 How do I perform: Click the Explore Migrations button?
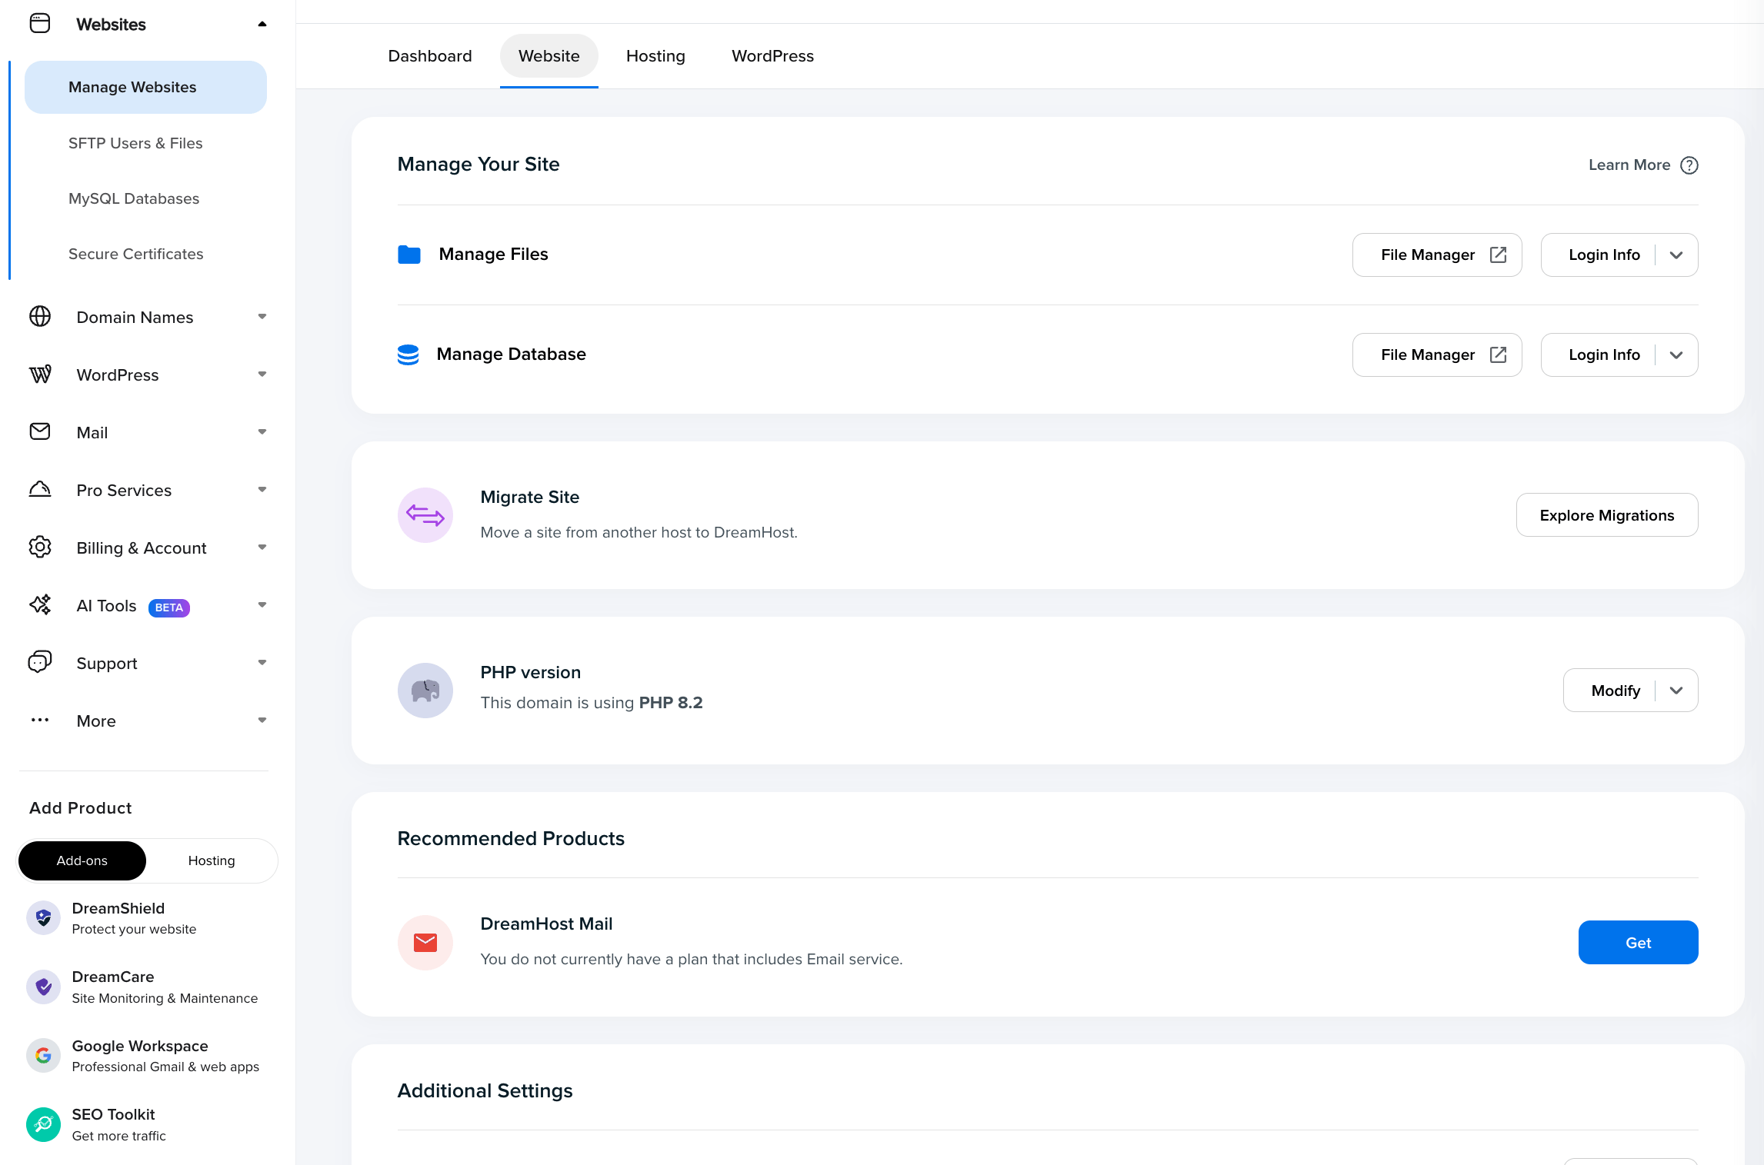coord(1606,514)
